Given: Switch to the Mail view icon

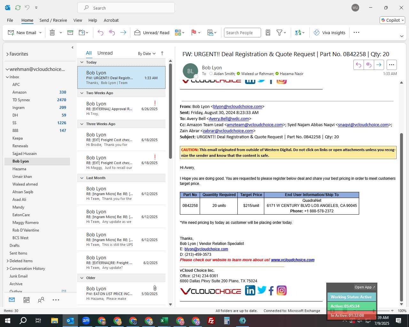Looking at the screenshot, I should point(12,300).
